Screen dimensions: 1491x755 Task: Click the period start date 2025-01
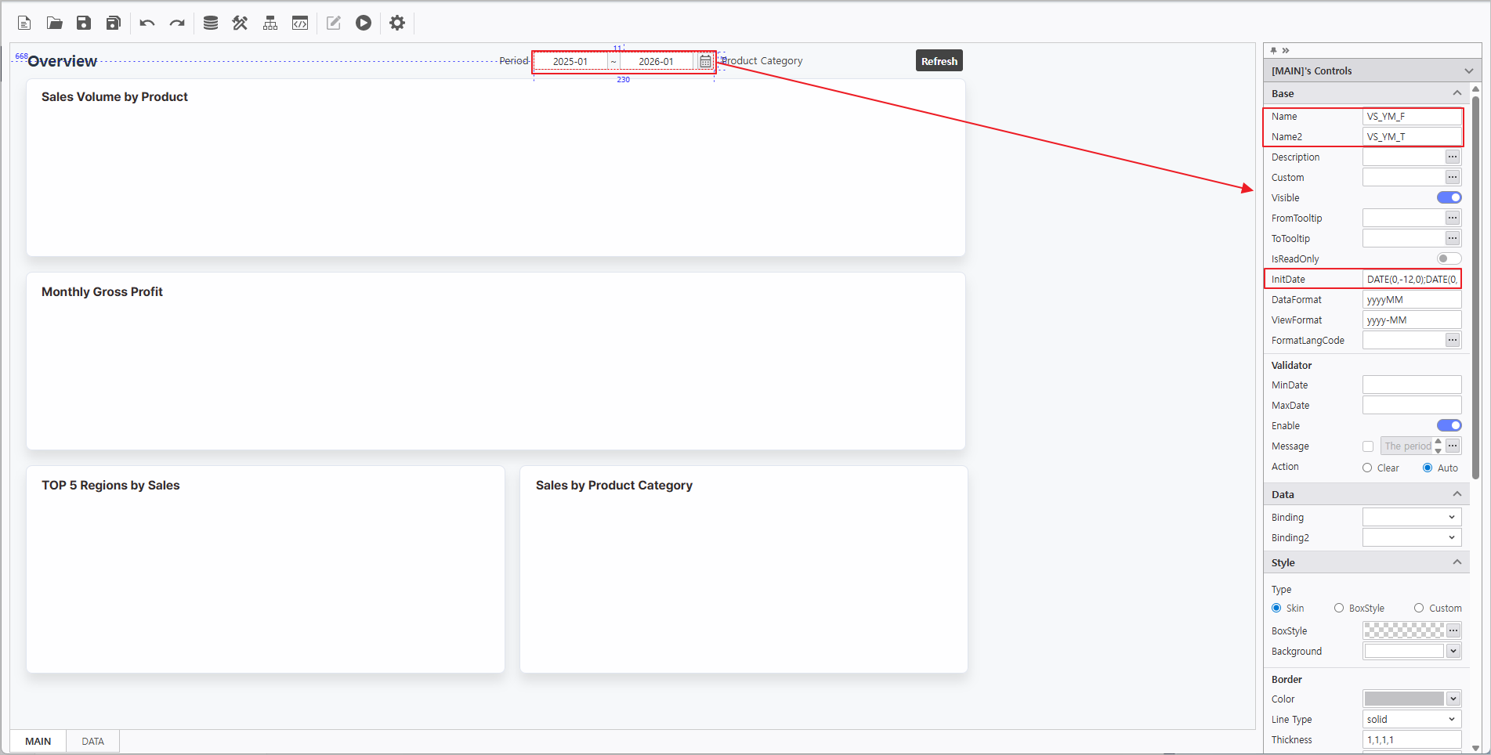(x=570, y=61)
